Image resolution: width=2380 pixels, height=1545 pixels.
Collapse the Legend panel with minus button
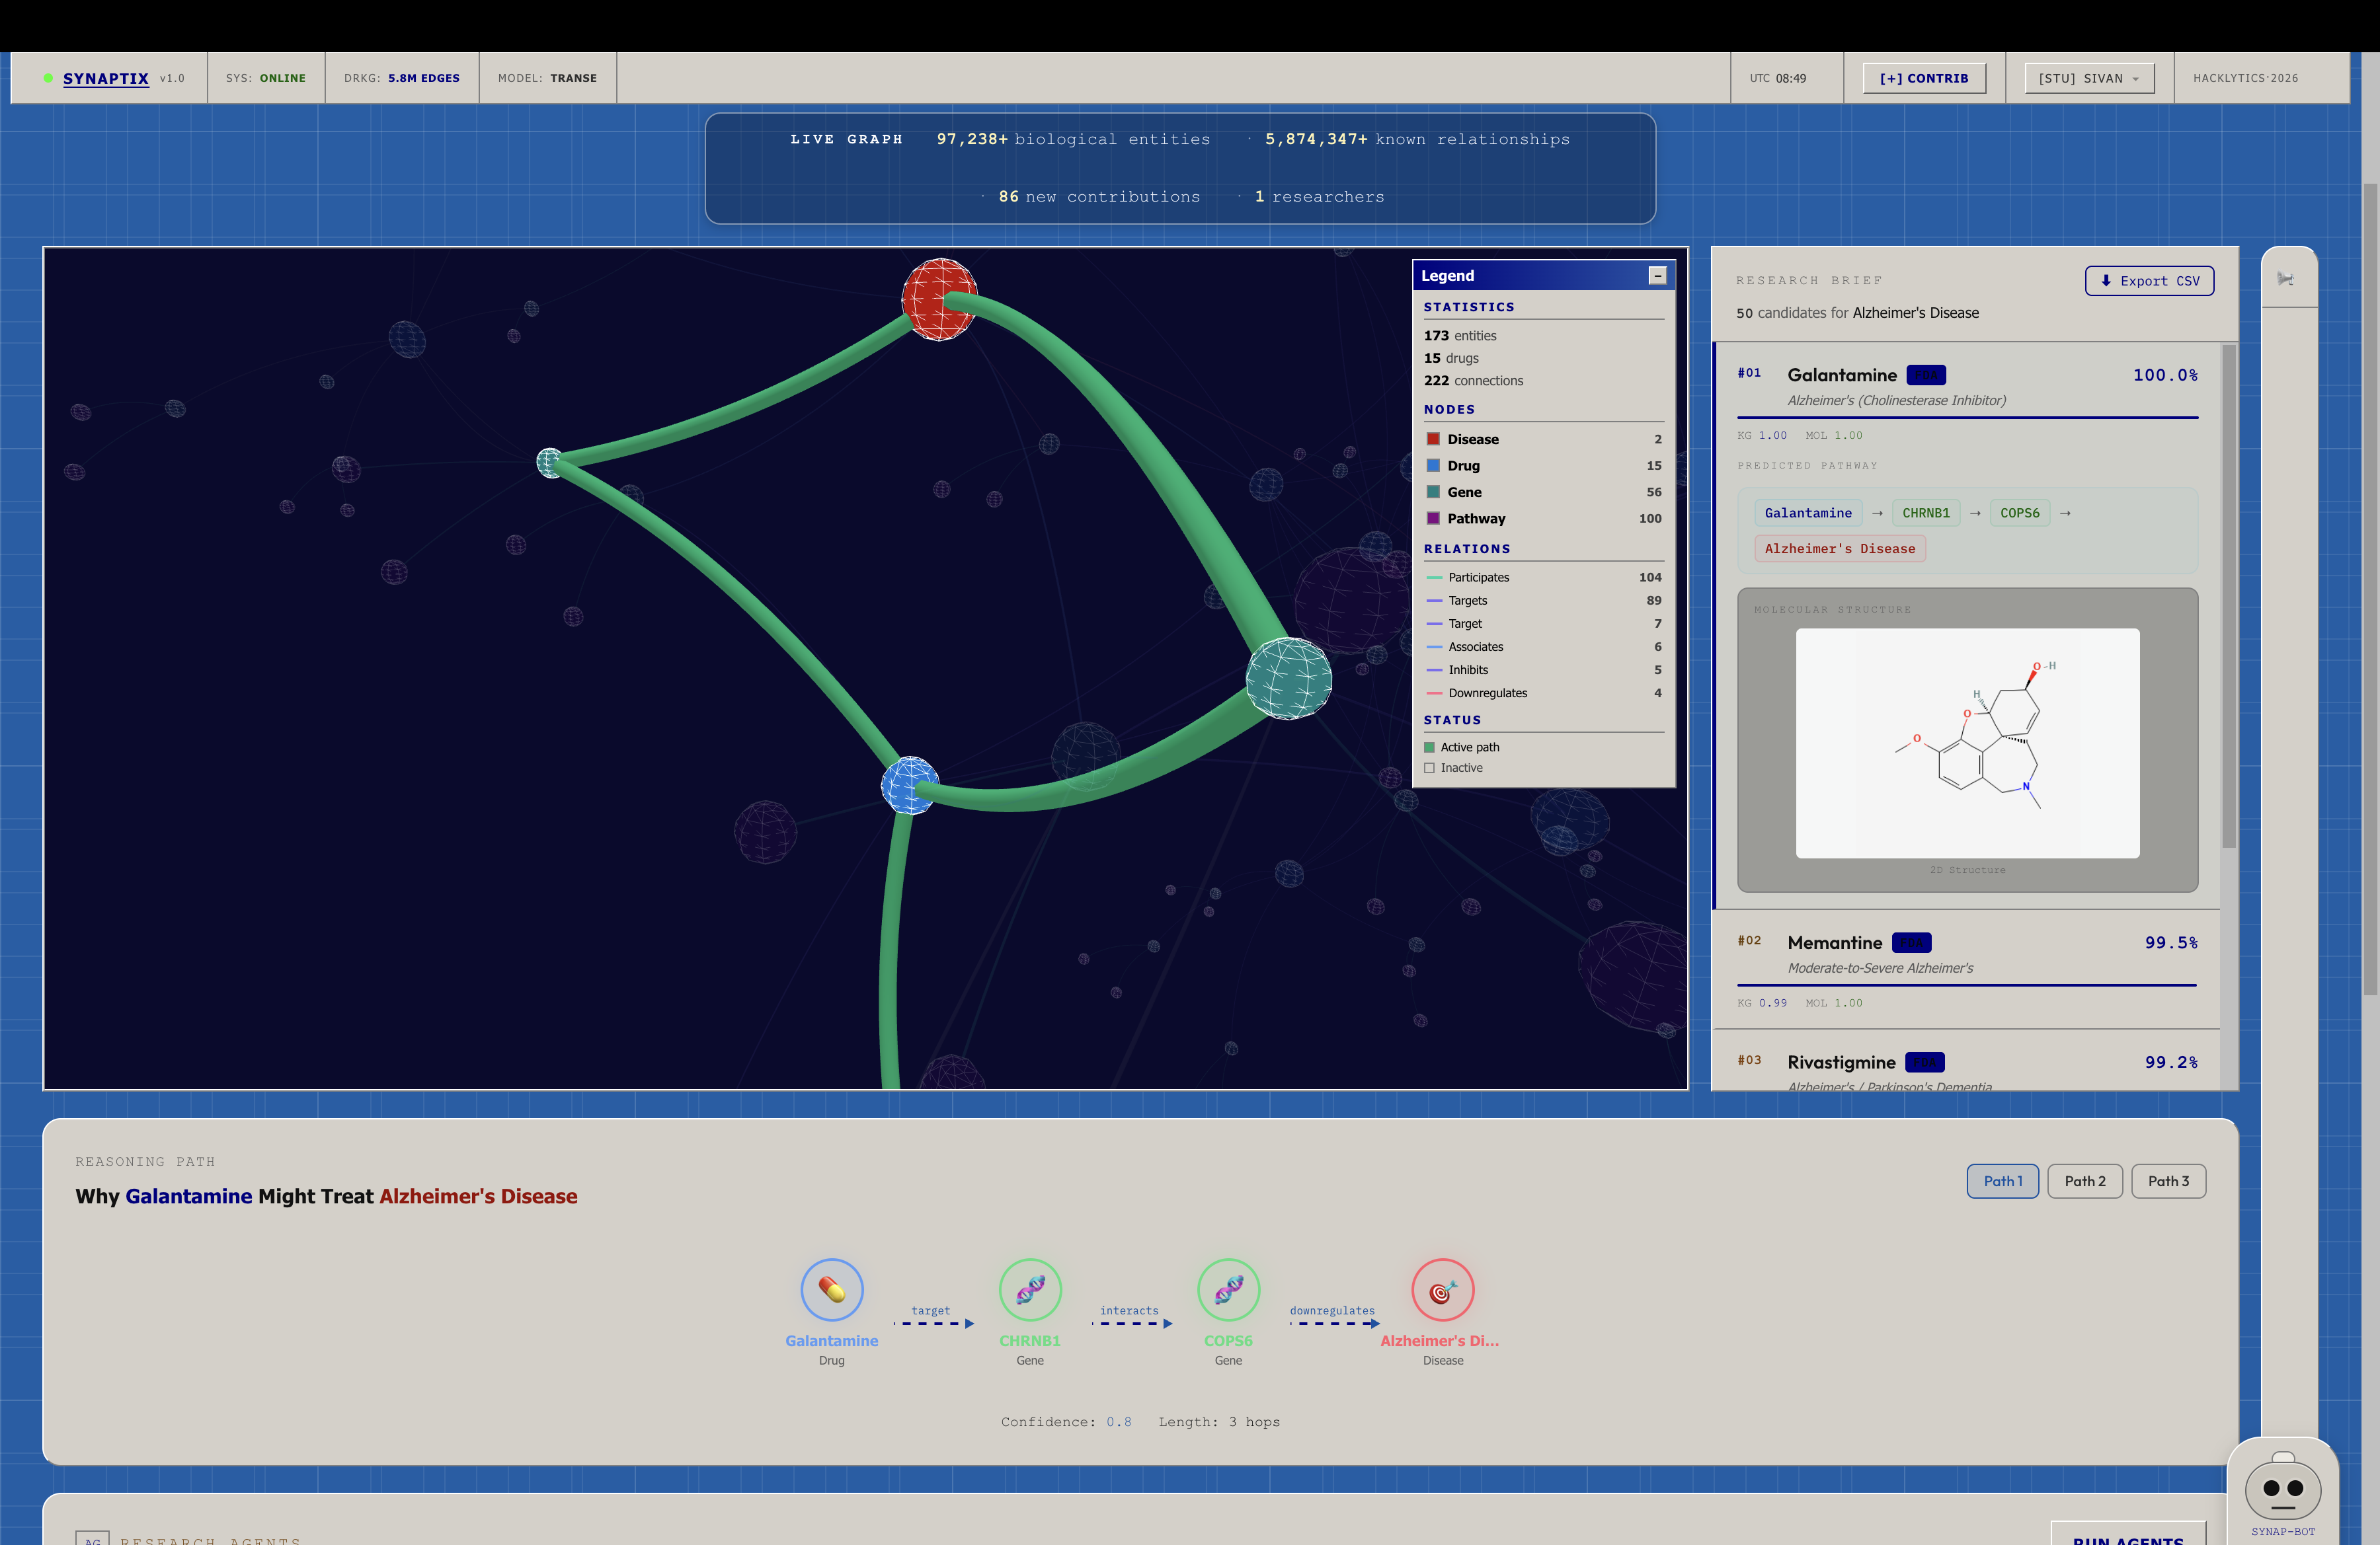point(1657,276)
